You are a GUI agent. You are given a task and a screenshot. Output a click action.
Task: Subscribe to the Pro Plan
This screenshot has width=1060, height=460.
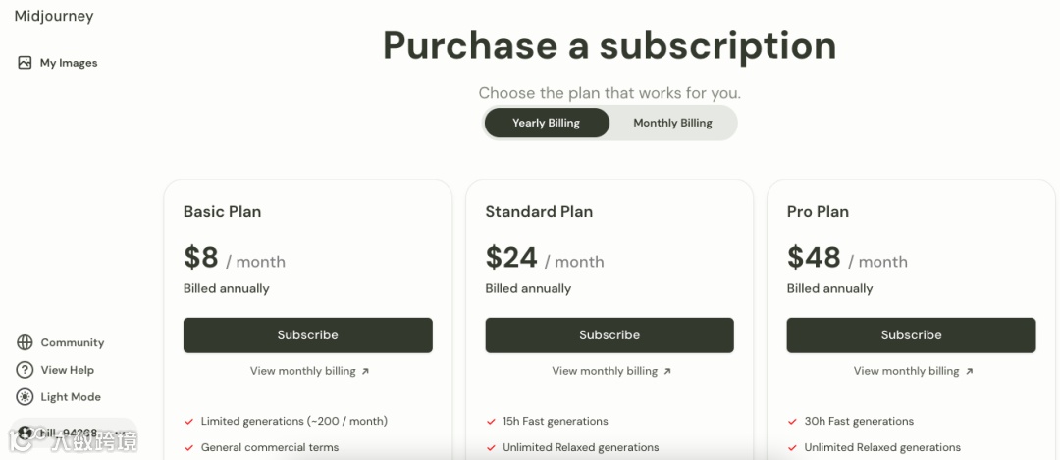(911, 334)
